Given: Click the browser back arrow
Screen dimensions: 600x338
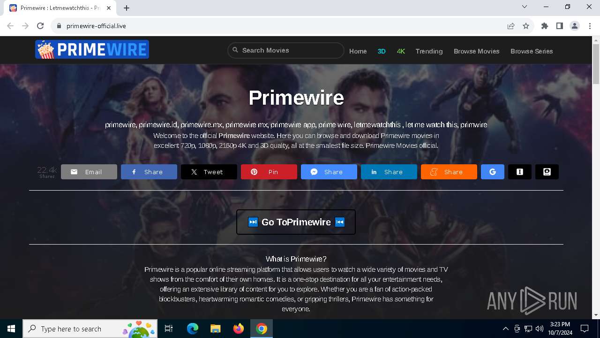Looking at the screenshot, I should tap(10, 26).
